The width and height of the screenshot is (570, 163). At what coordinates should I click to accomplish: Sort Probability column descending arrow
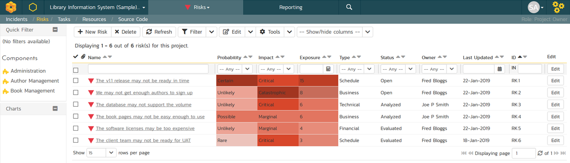click(x=251, y=57)
